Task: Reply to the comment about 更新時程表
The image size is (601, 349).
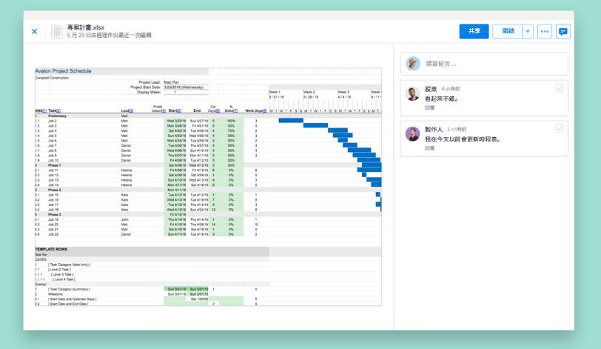Action: pos(429,148)
